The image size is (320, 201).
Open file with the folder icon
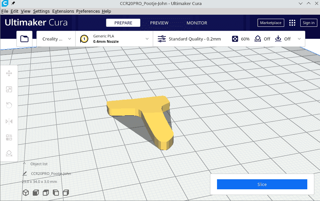tap(24, 39)
